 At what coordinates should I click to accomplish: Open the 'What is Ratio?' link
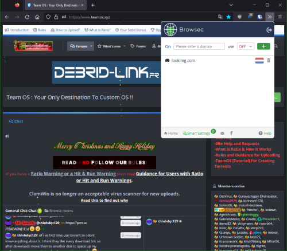[98, 30]
